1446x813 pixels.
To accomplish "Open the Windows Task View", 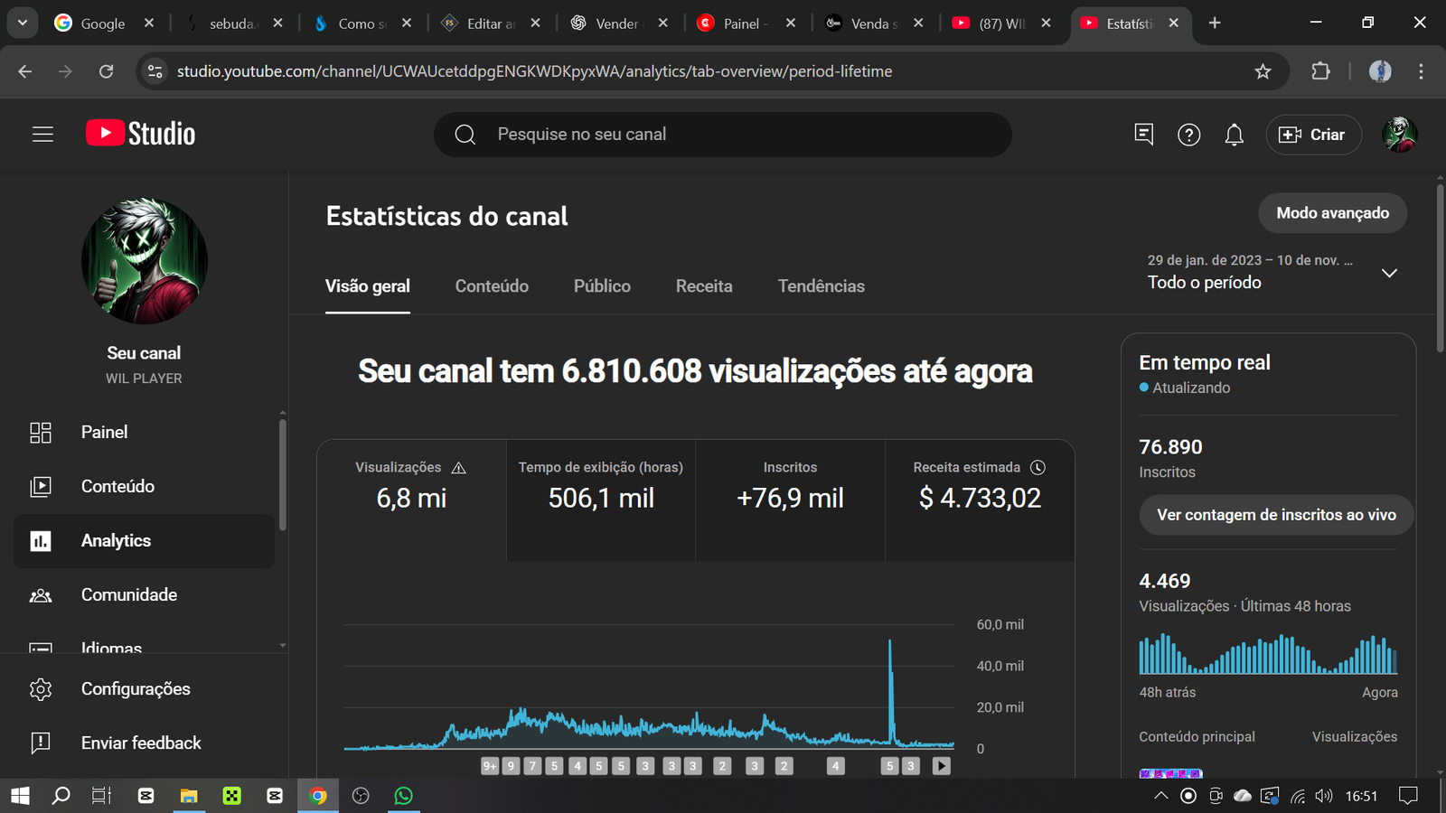I will click(x=101, y=795).
